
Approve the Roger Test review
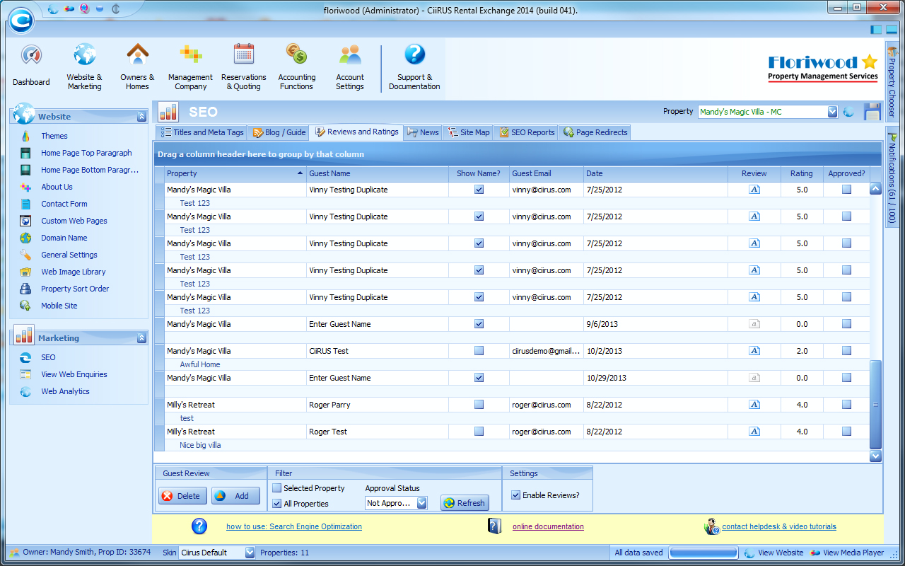(846, 432)
